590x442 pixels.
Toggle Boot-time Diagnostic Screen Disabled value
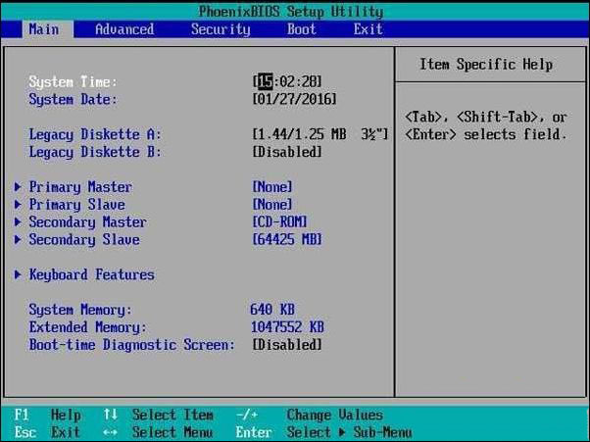click(286, 345)
